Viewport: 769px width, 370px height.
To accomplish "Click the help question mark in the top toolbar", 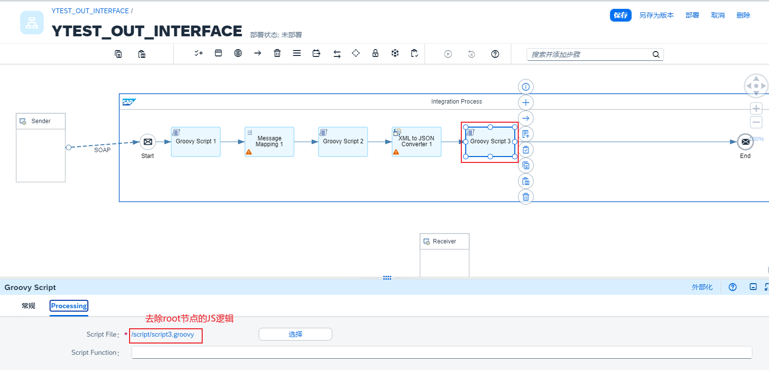I will [x=495, y=54].
